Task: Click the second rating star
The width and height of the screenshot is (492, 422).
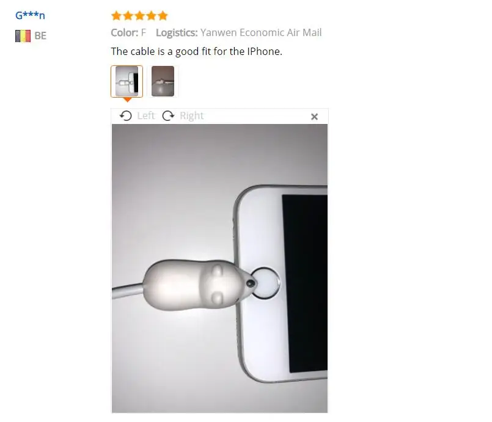Action: 128,15
